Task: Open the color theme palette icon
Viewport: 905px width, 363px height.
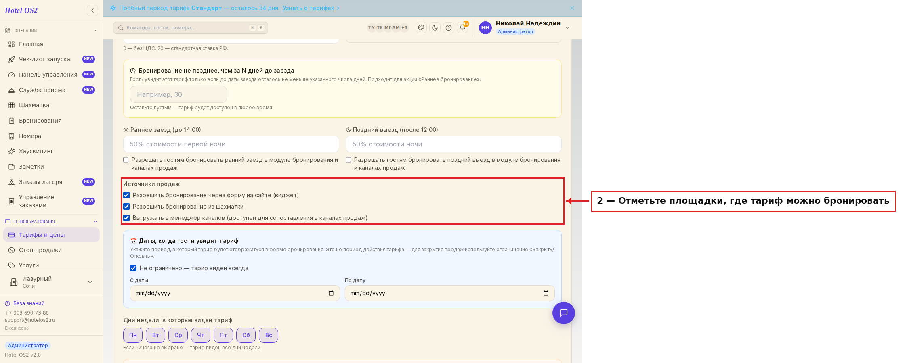Action: (421, 28)
